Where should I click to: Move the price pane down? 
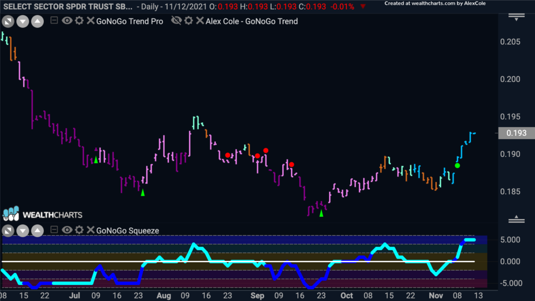[x=22, y=21]
